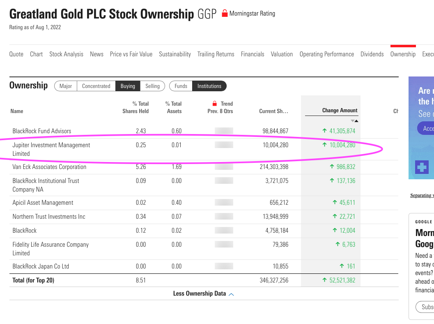
Task: Open the Operating Performance tab
Action: pyautogui.click(x=326, y=54)
